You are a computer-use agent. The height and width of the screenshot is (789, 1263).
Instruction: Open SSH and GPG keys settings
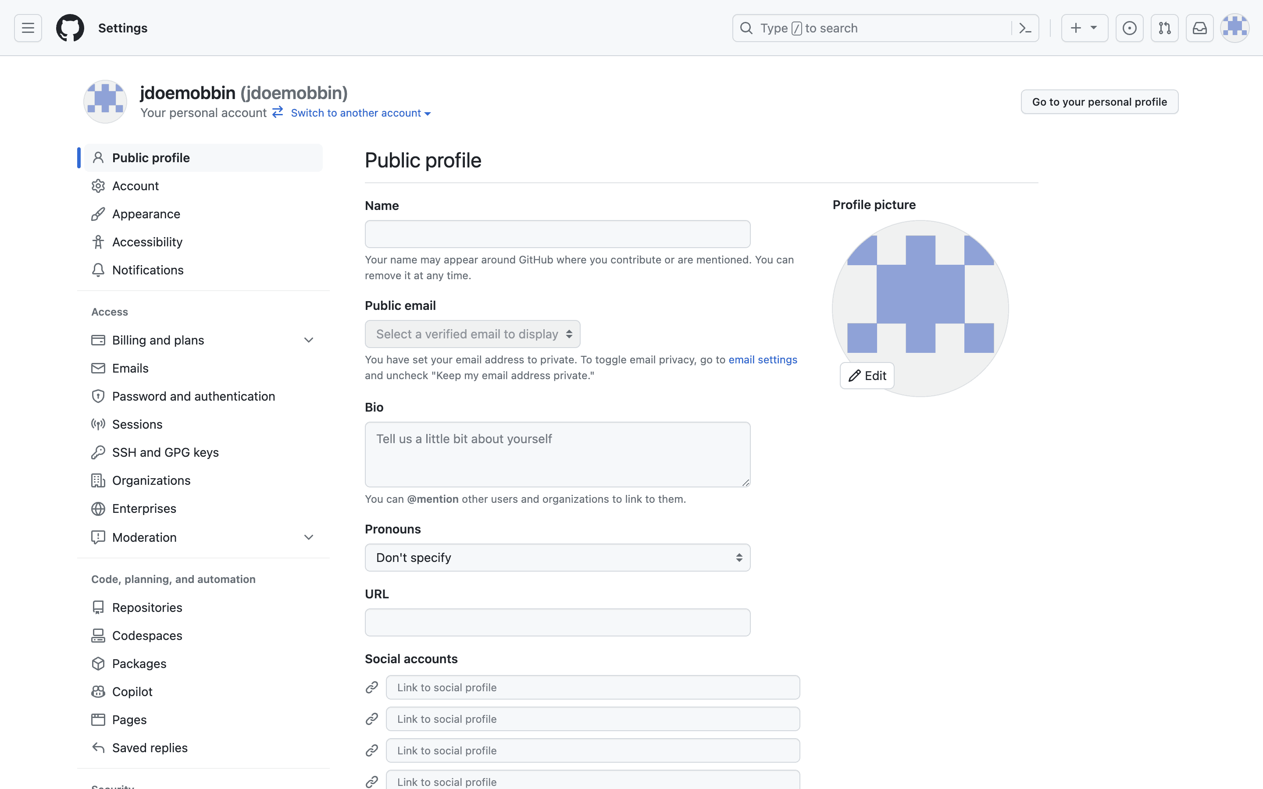(x=165, y=452)
